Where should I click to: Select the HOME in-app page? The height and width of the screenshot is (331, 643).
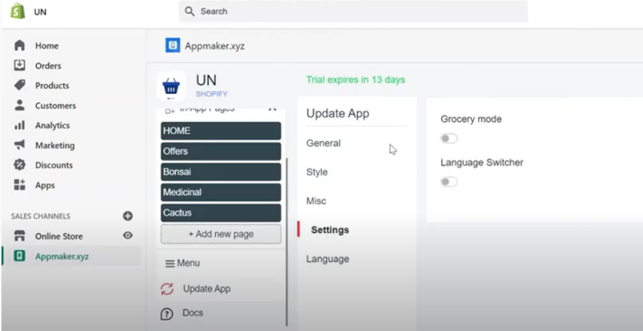221,131
